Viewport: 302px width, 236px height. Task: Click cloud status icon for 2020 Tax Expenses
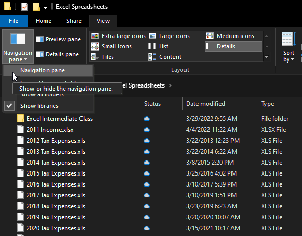coord(147,228)
